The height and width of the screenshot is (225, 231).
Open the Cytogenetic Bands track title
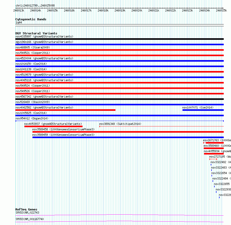[31, 19]
